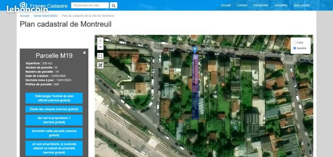Click Surveiller cette parcelle button
333x157 pixels.
click(54, 133)
